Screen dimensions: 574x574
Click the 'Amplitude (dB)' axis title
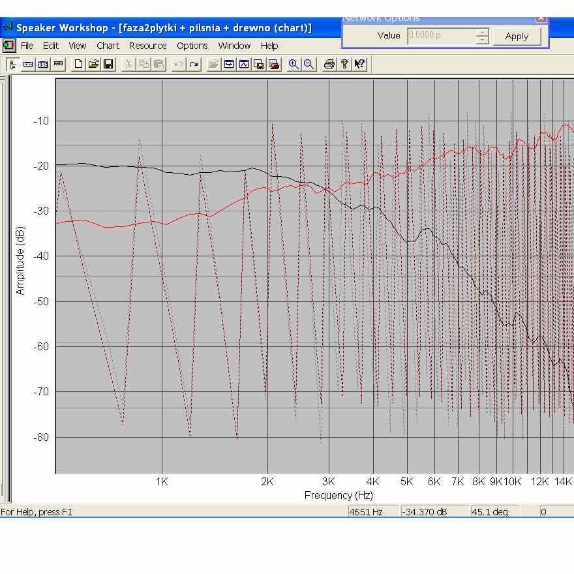(20, 261)
